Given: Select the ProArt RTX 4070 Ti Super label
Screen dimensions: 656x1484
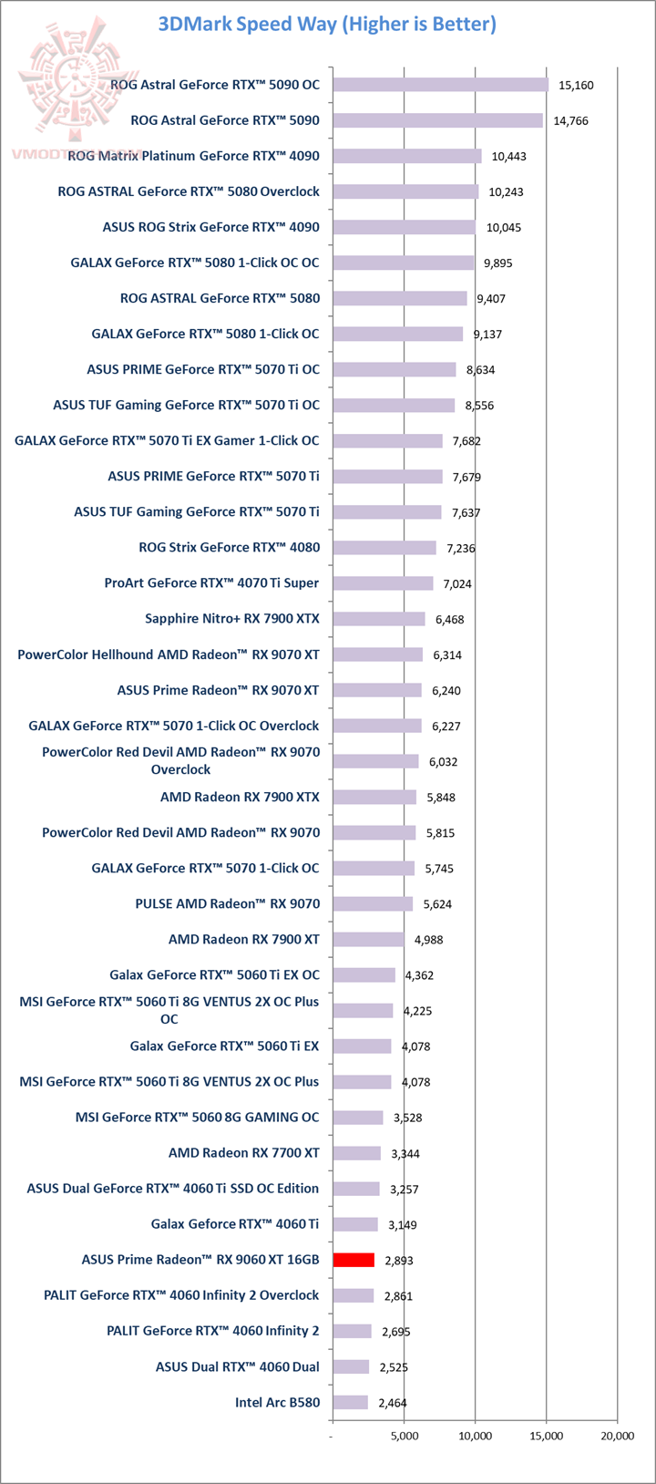Looking at the screenshot, I should point(211,583).
